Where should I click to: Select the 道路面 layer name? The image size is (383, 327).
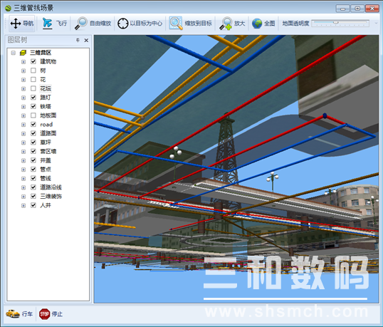48,133
